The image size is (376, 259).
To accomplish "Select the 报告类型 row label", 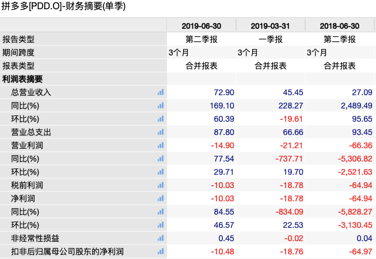I will (x=18, y=39).
